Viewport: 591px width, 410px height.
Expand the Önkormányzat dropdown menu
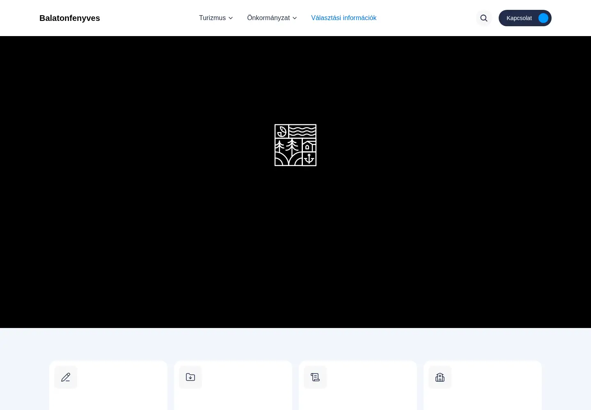point(272,18)
